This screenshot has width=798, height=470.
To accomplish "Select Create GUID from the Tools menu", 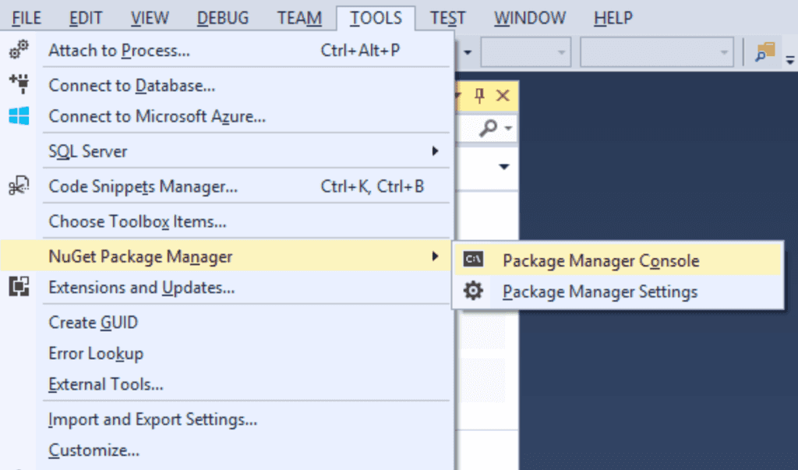I will click(93, 322).
